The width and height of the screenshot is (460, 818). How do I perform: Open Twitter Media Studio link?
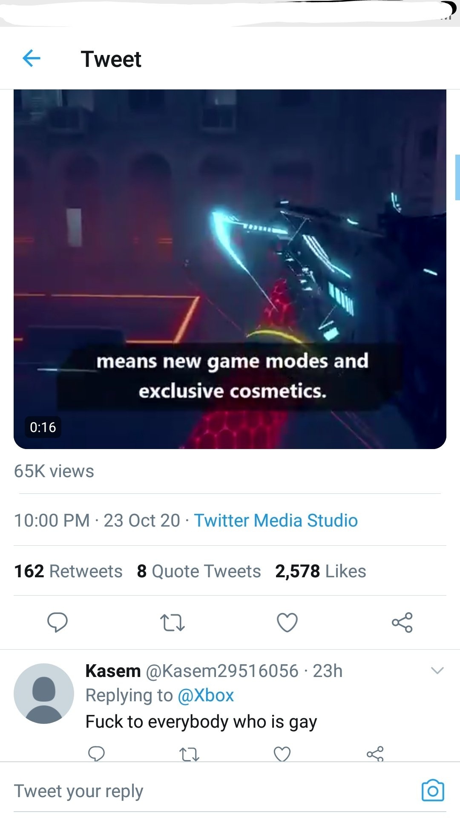[x=276, y=520]
